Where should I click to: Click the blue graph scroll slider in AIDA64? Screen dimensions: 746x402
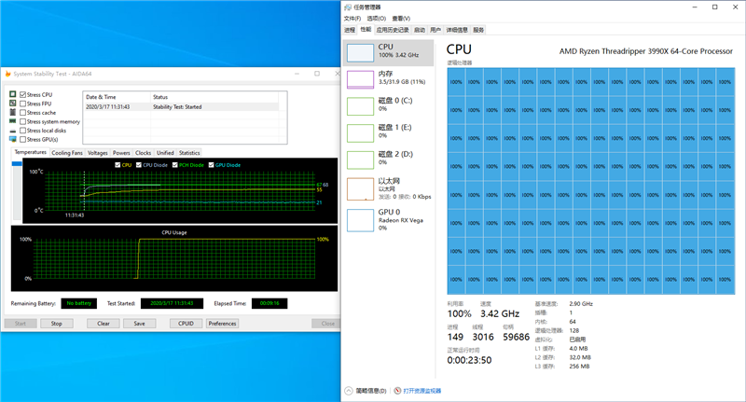[17, 163]
